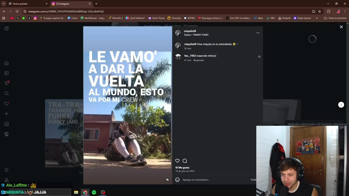Like the fox__7452 comment heart
This screenshot has width=349, height=196.
click(259, 57)
